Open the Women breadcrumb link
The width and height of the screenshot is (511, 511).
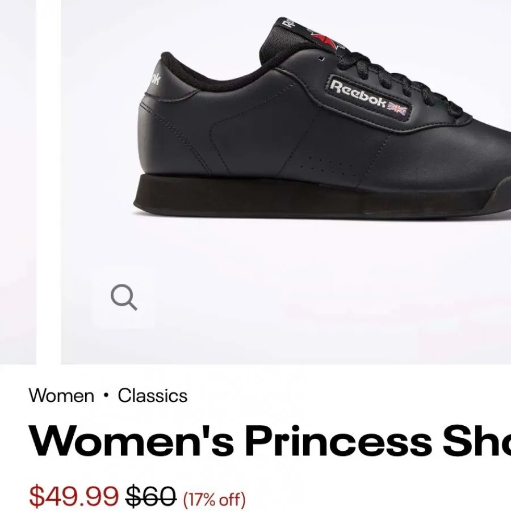[x=61, y=396]
